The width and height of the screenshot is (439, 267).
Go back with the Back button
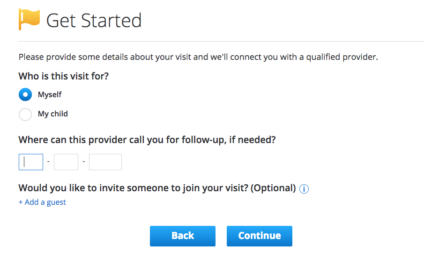point(183,236)
